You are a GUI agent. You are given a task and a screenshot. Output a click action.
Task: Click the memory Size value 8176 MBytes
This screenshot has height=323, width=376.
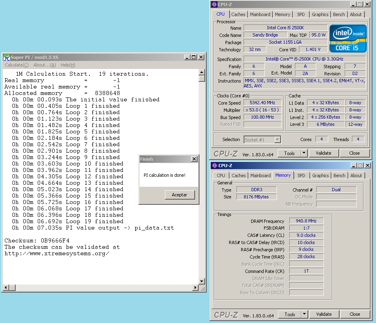point(256,197)
